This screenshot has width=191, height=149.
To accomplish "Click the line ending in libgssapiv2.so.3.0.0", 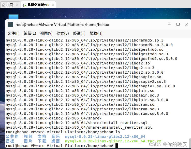I will coord(90,86).
